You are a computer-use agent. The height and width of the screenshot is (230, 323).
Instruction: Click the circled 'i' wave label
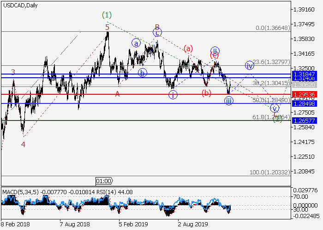pyautogui.click(x=173, y=95)
